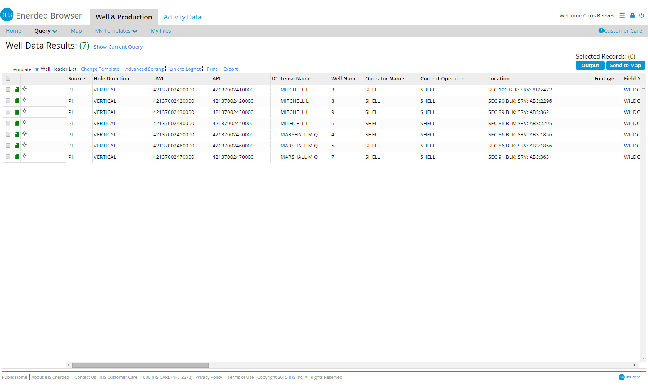Click the Output button

coord(590,66)
